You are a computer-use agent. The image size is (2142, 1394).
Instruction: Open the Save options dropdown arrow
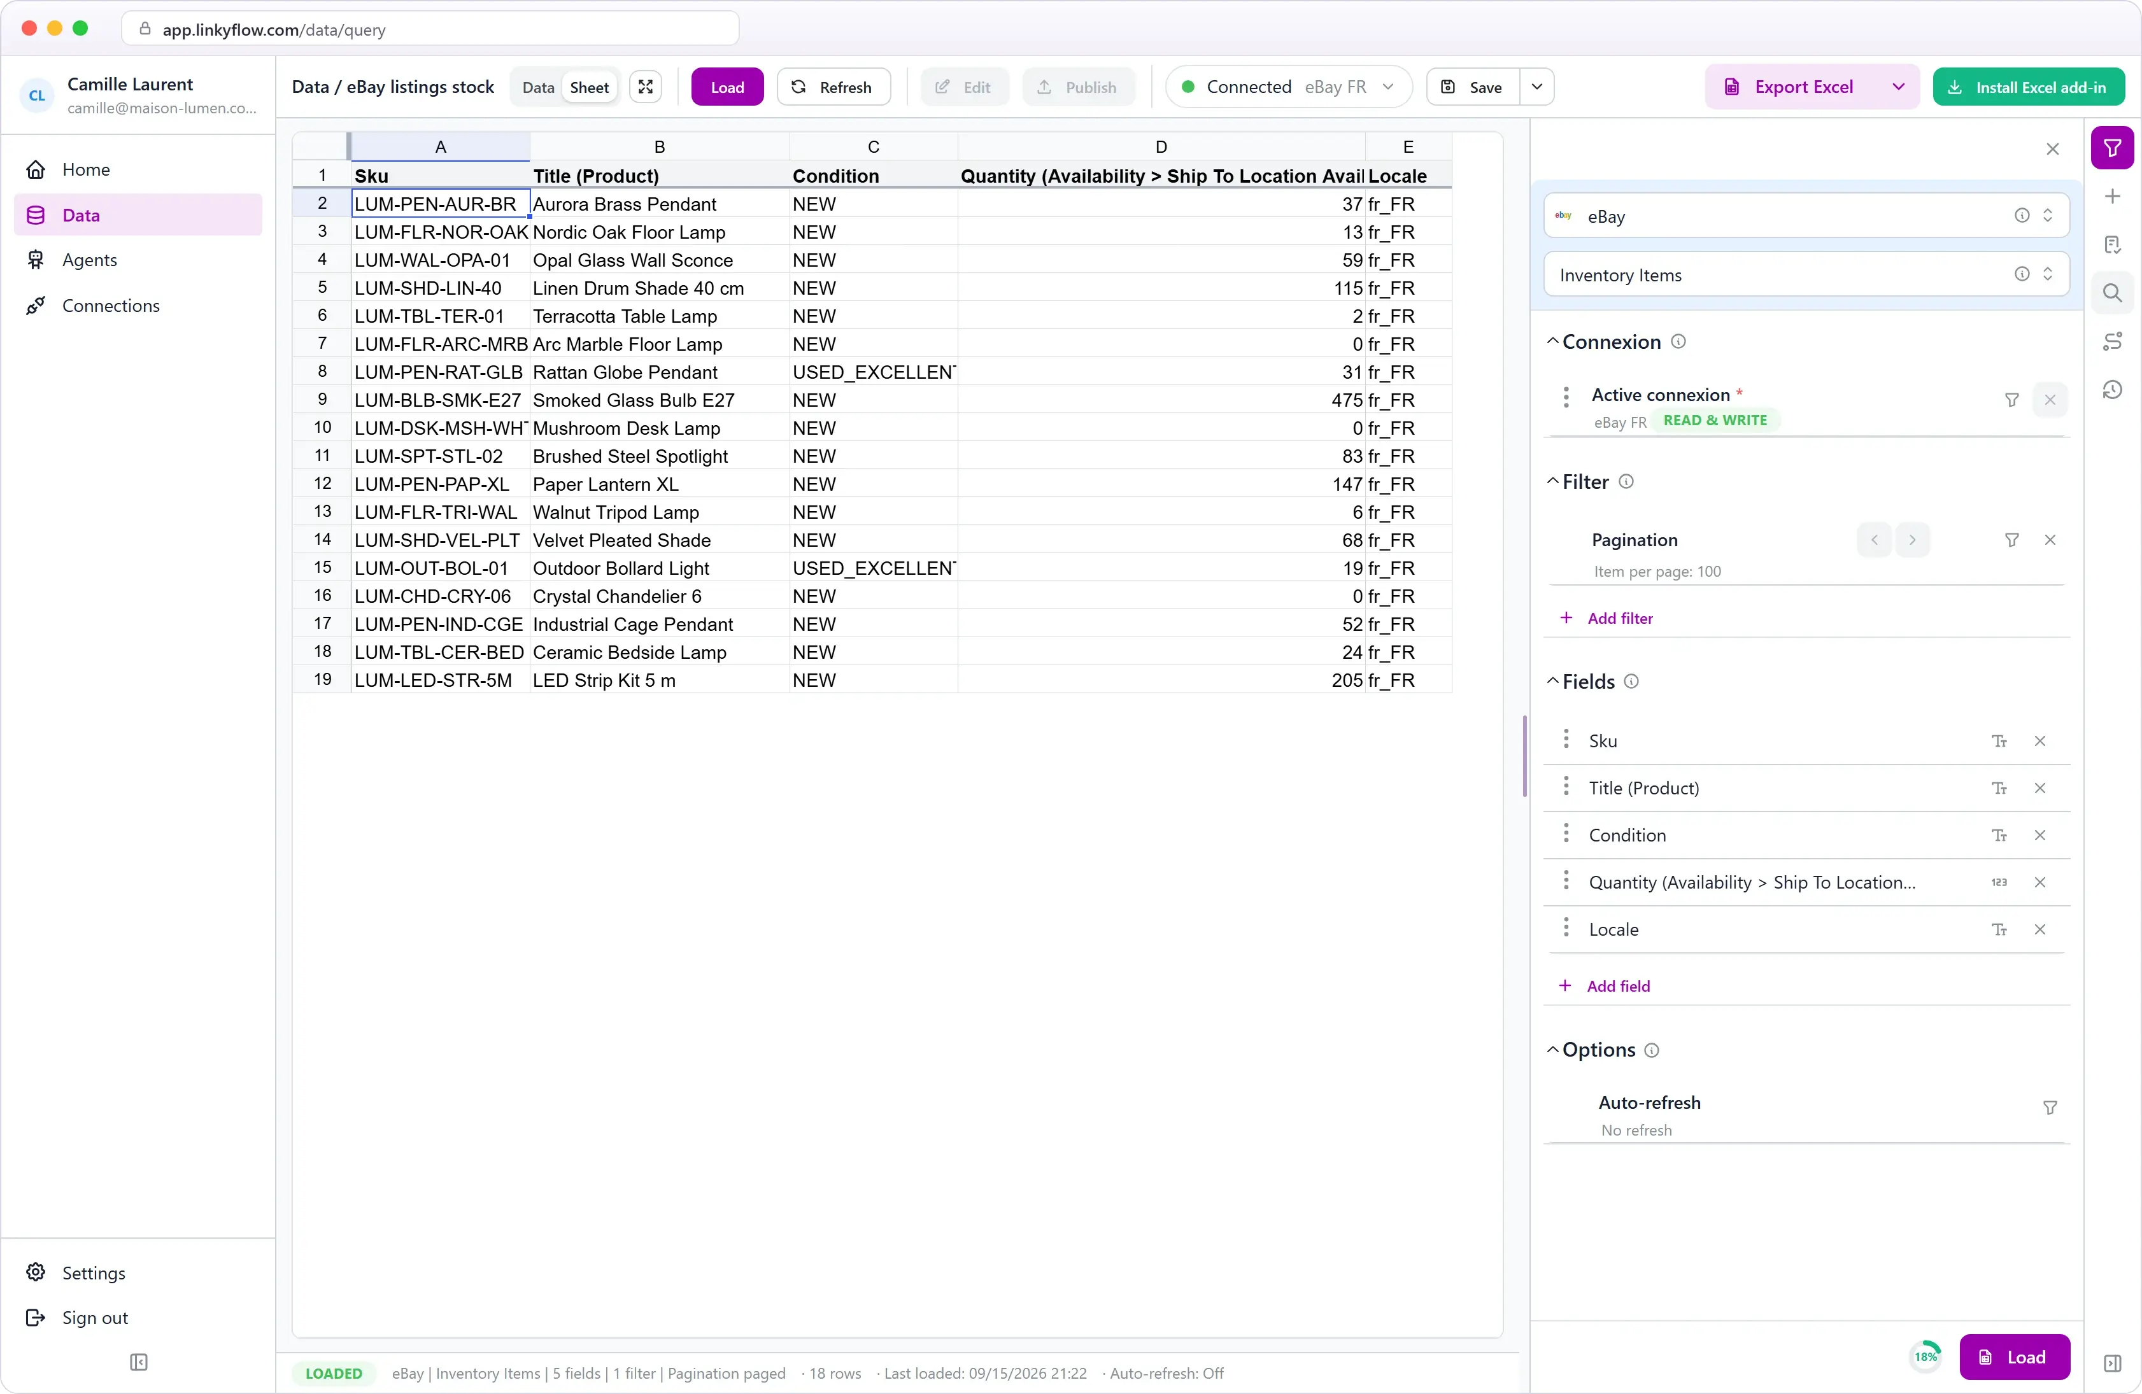pyautogui.click(x=1536, y=87)
